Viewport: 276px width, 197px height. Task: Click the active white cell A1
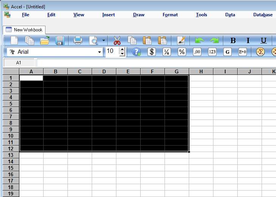coord(31,78)
